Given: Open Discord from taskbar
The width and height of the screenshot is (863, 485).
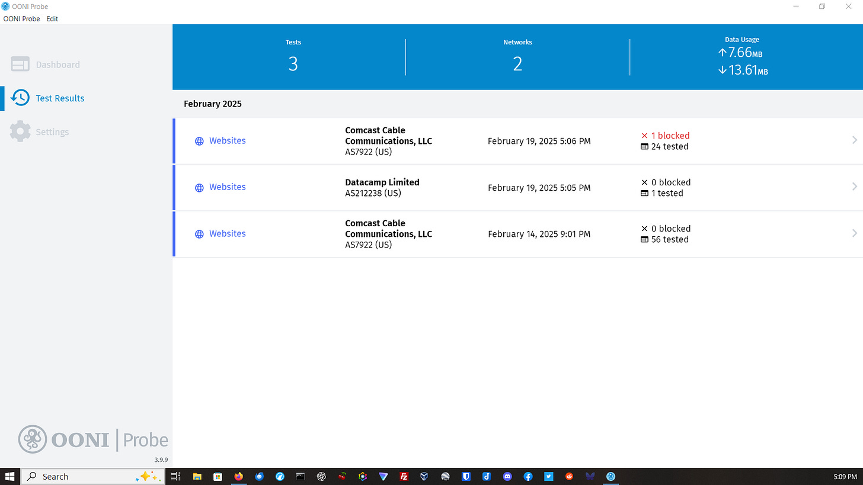Looking at the screenshot, I should click(x=507, y=476).
